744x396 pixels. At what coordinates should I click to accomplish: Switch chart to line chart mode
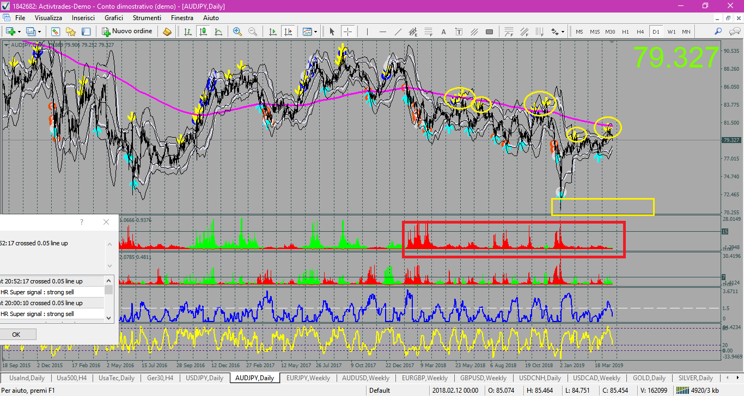pyautogui.click(x=218, y=32)
